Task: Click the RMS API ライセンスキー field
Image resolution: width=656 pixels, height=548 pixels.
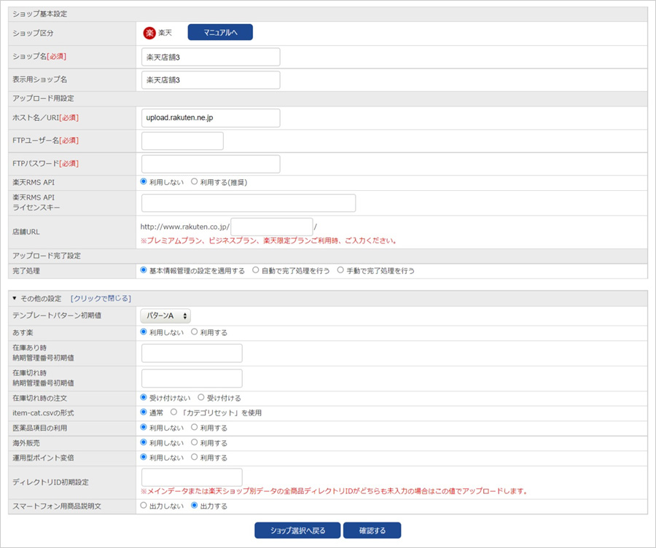Action: (x=249, y=203)
